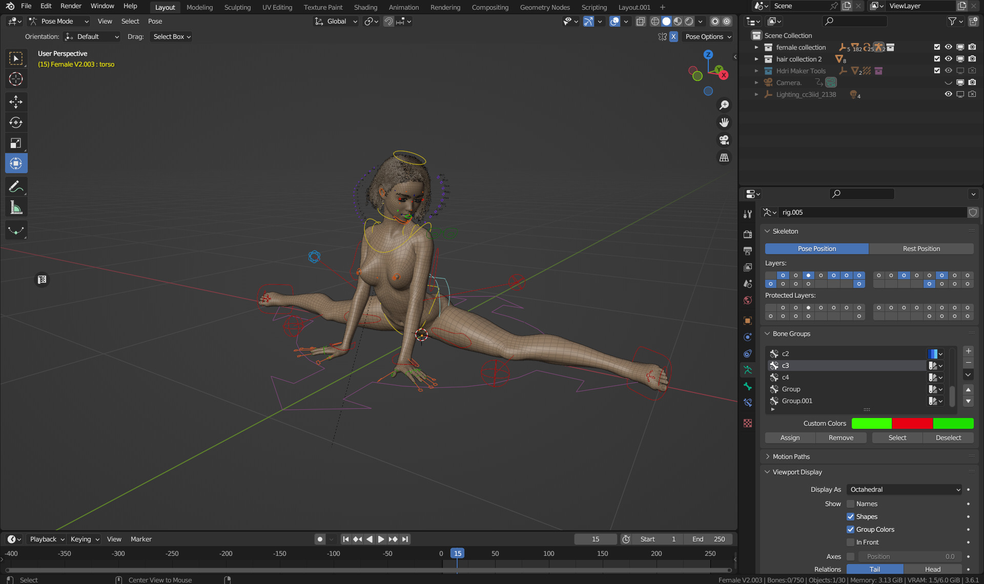Toggle camera view icon

724,140
